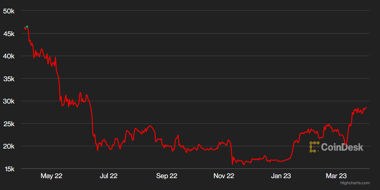
Task: Click the CoinDesk watermark text
Action: click(342, 147)
